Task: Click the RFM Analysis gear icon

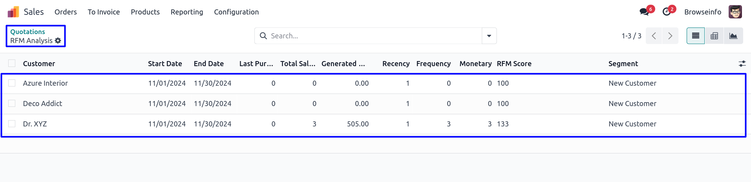Action: [58, 41]
